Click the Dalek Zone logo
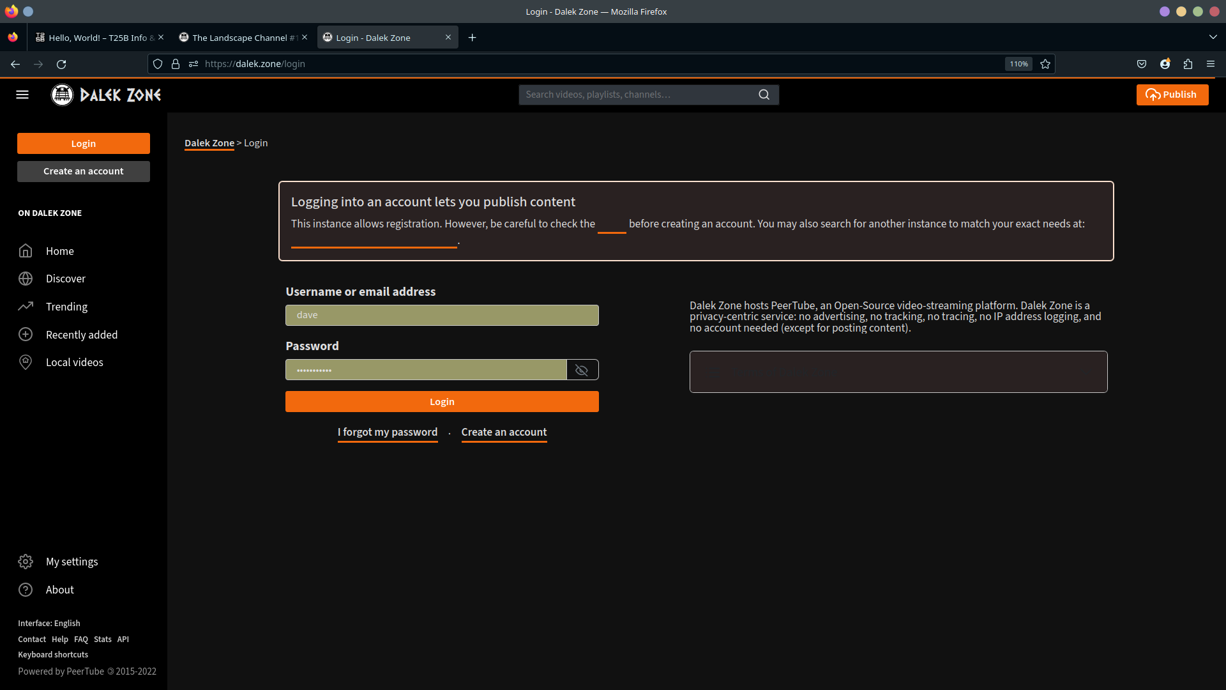The height and width of the screenshot is (690, 1226). (x=105, y=95)
